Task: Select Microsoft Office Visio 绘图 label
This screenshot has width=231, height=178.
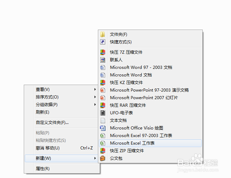Action: [x=137, y=128]
